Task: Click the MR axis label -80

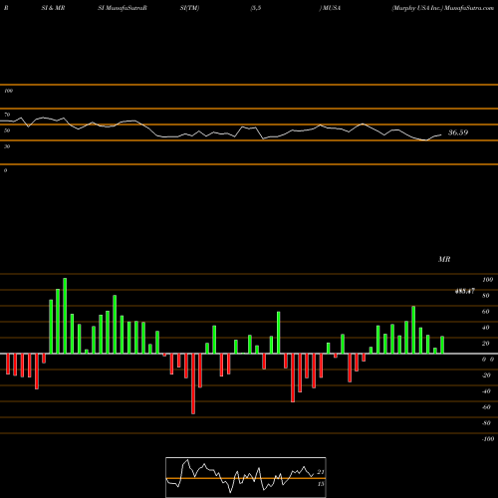Action: click(x=486, y=423)
